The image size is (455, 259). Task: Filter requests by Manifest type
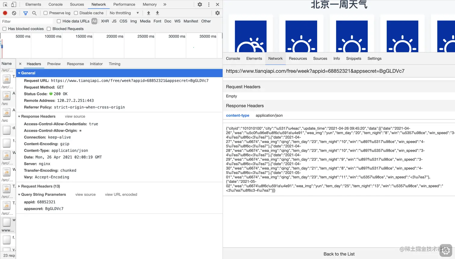point(191,21)
